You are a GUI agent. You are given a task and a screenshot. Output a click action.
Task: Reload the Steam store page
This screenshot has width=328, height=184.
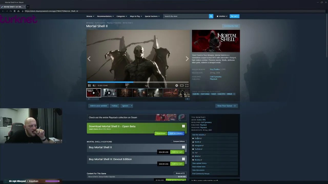(x=11, y=11)
